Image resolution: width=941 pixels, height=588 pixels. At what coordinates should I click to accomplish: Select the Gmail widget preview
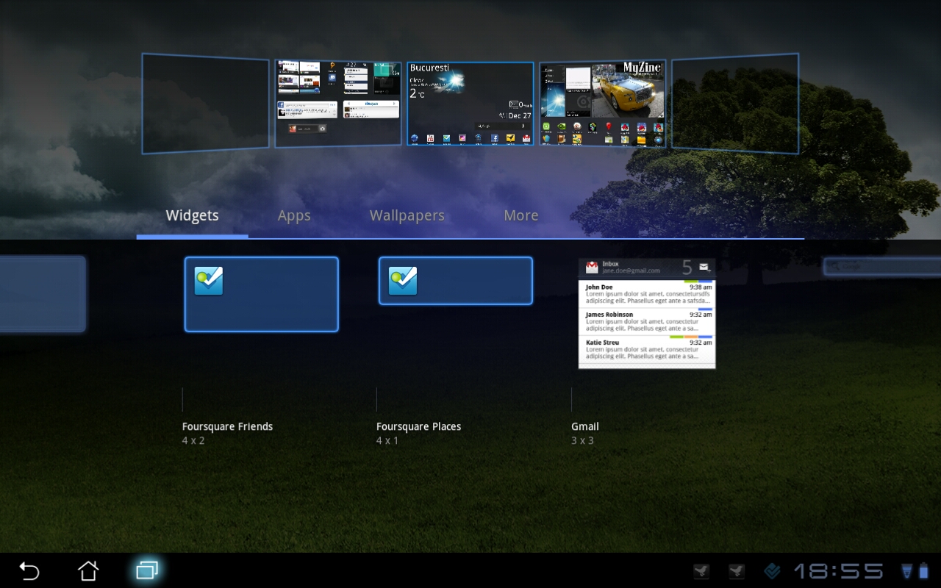[x=647, y=313]
